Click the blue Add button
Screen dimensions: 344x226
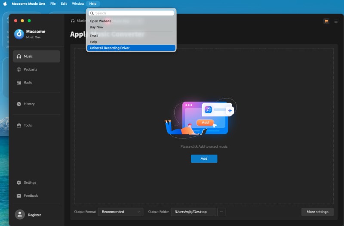pos(204,158)
